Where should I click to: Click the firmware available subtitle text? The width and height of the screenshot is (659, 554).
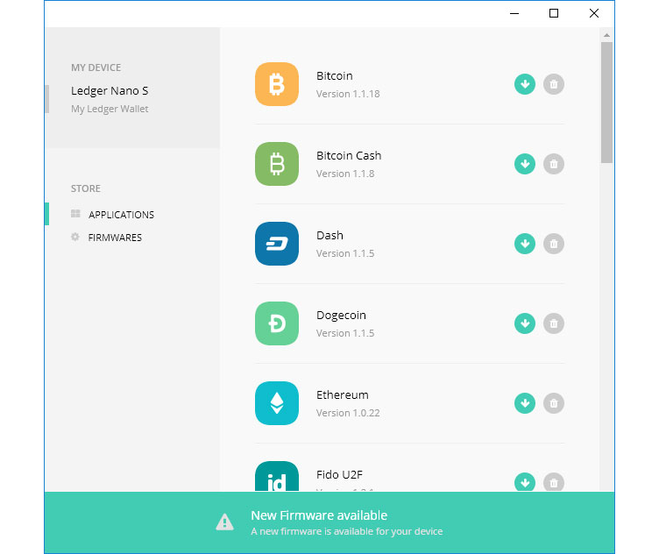(347, 531)
